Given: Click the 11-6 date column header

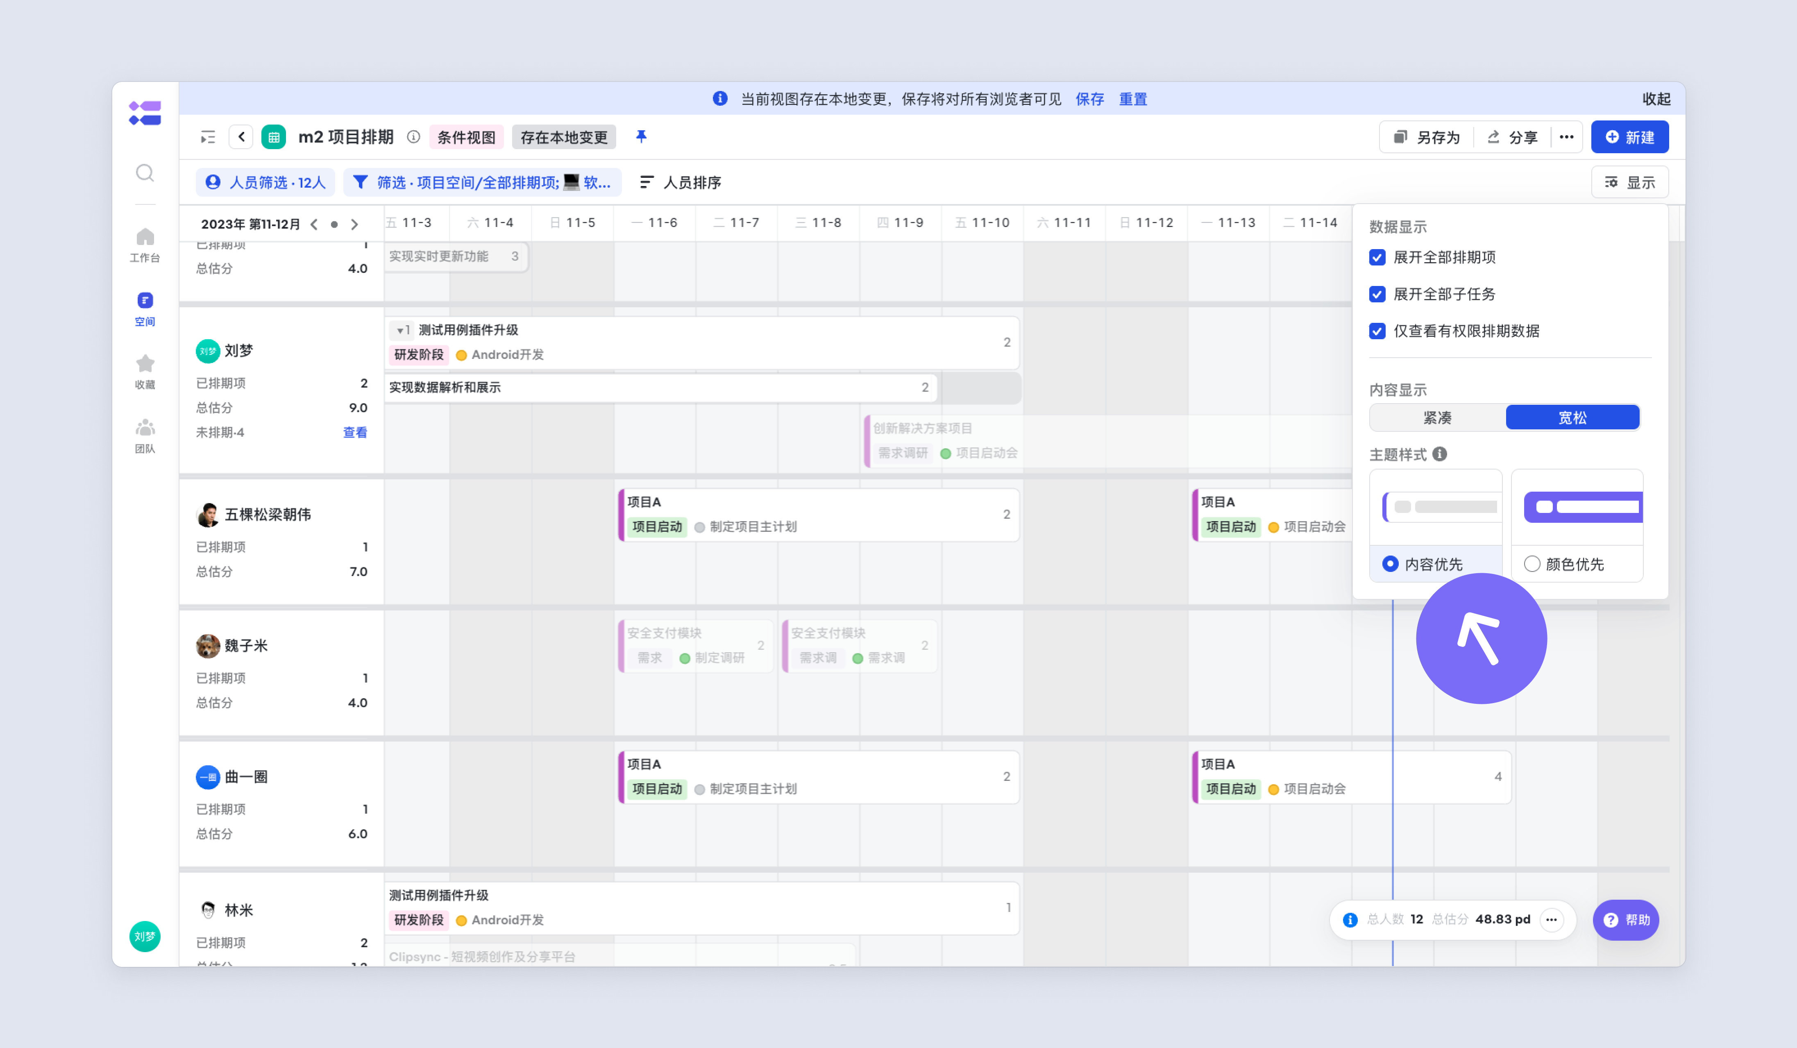Looking at the screenshot, I should 655,223.
